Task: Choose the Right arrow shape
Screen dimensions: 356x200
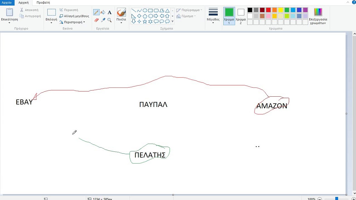Action: click(156, 16)
